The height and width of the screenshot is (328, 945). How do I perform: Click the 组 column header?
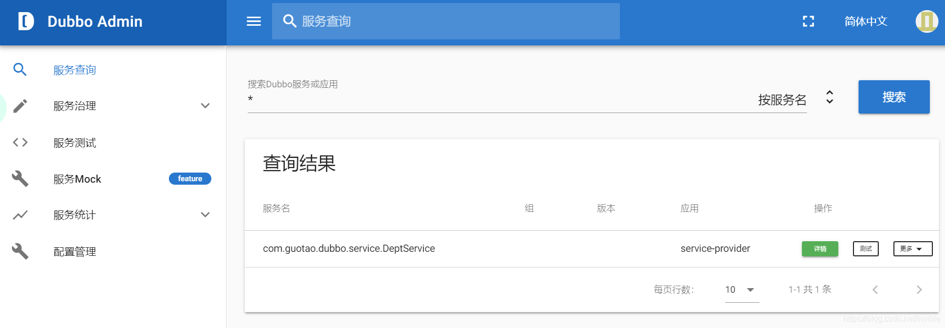(x=529, y=208)
